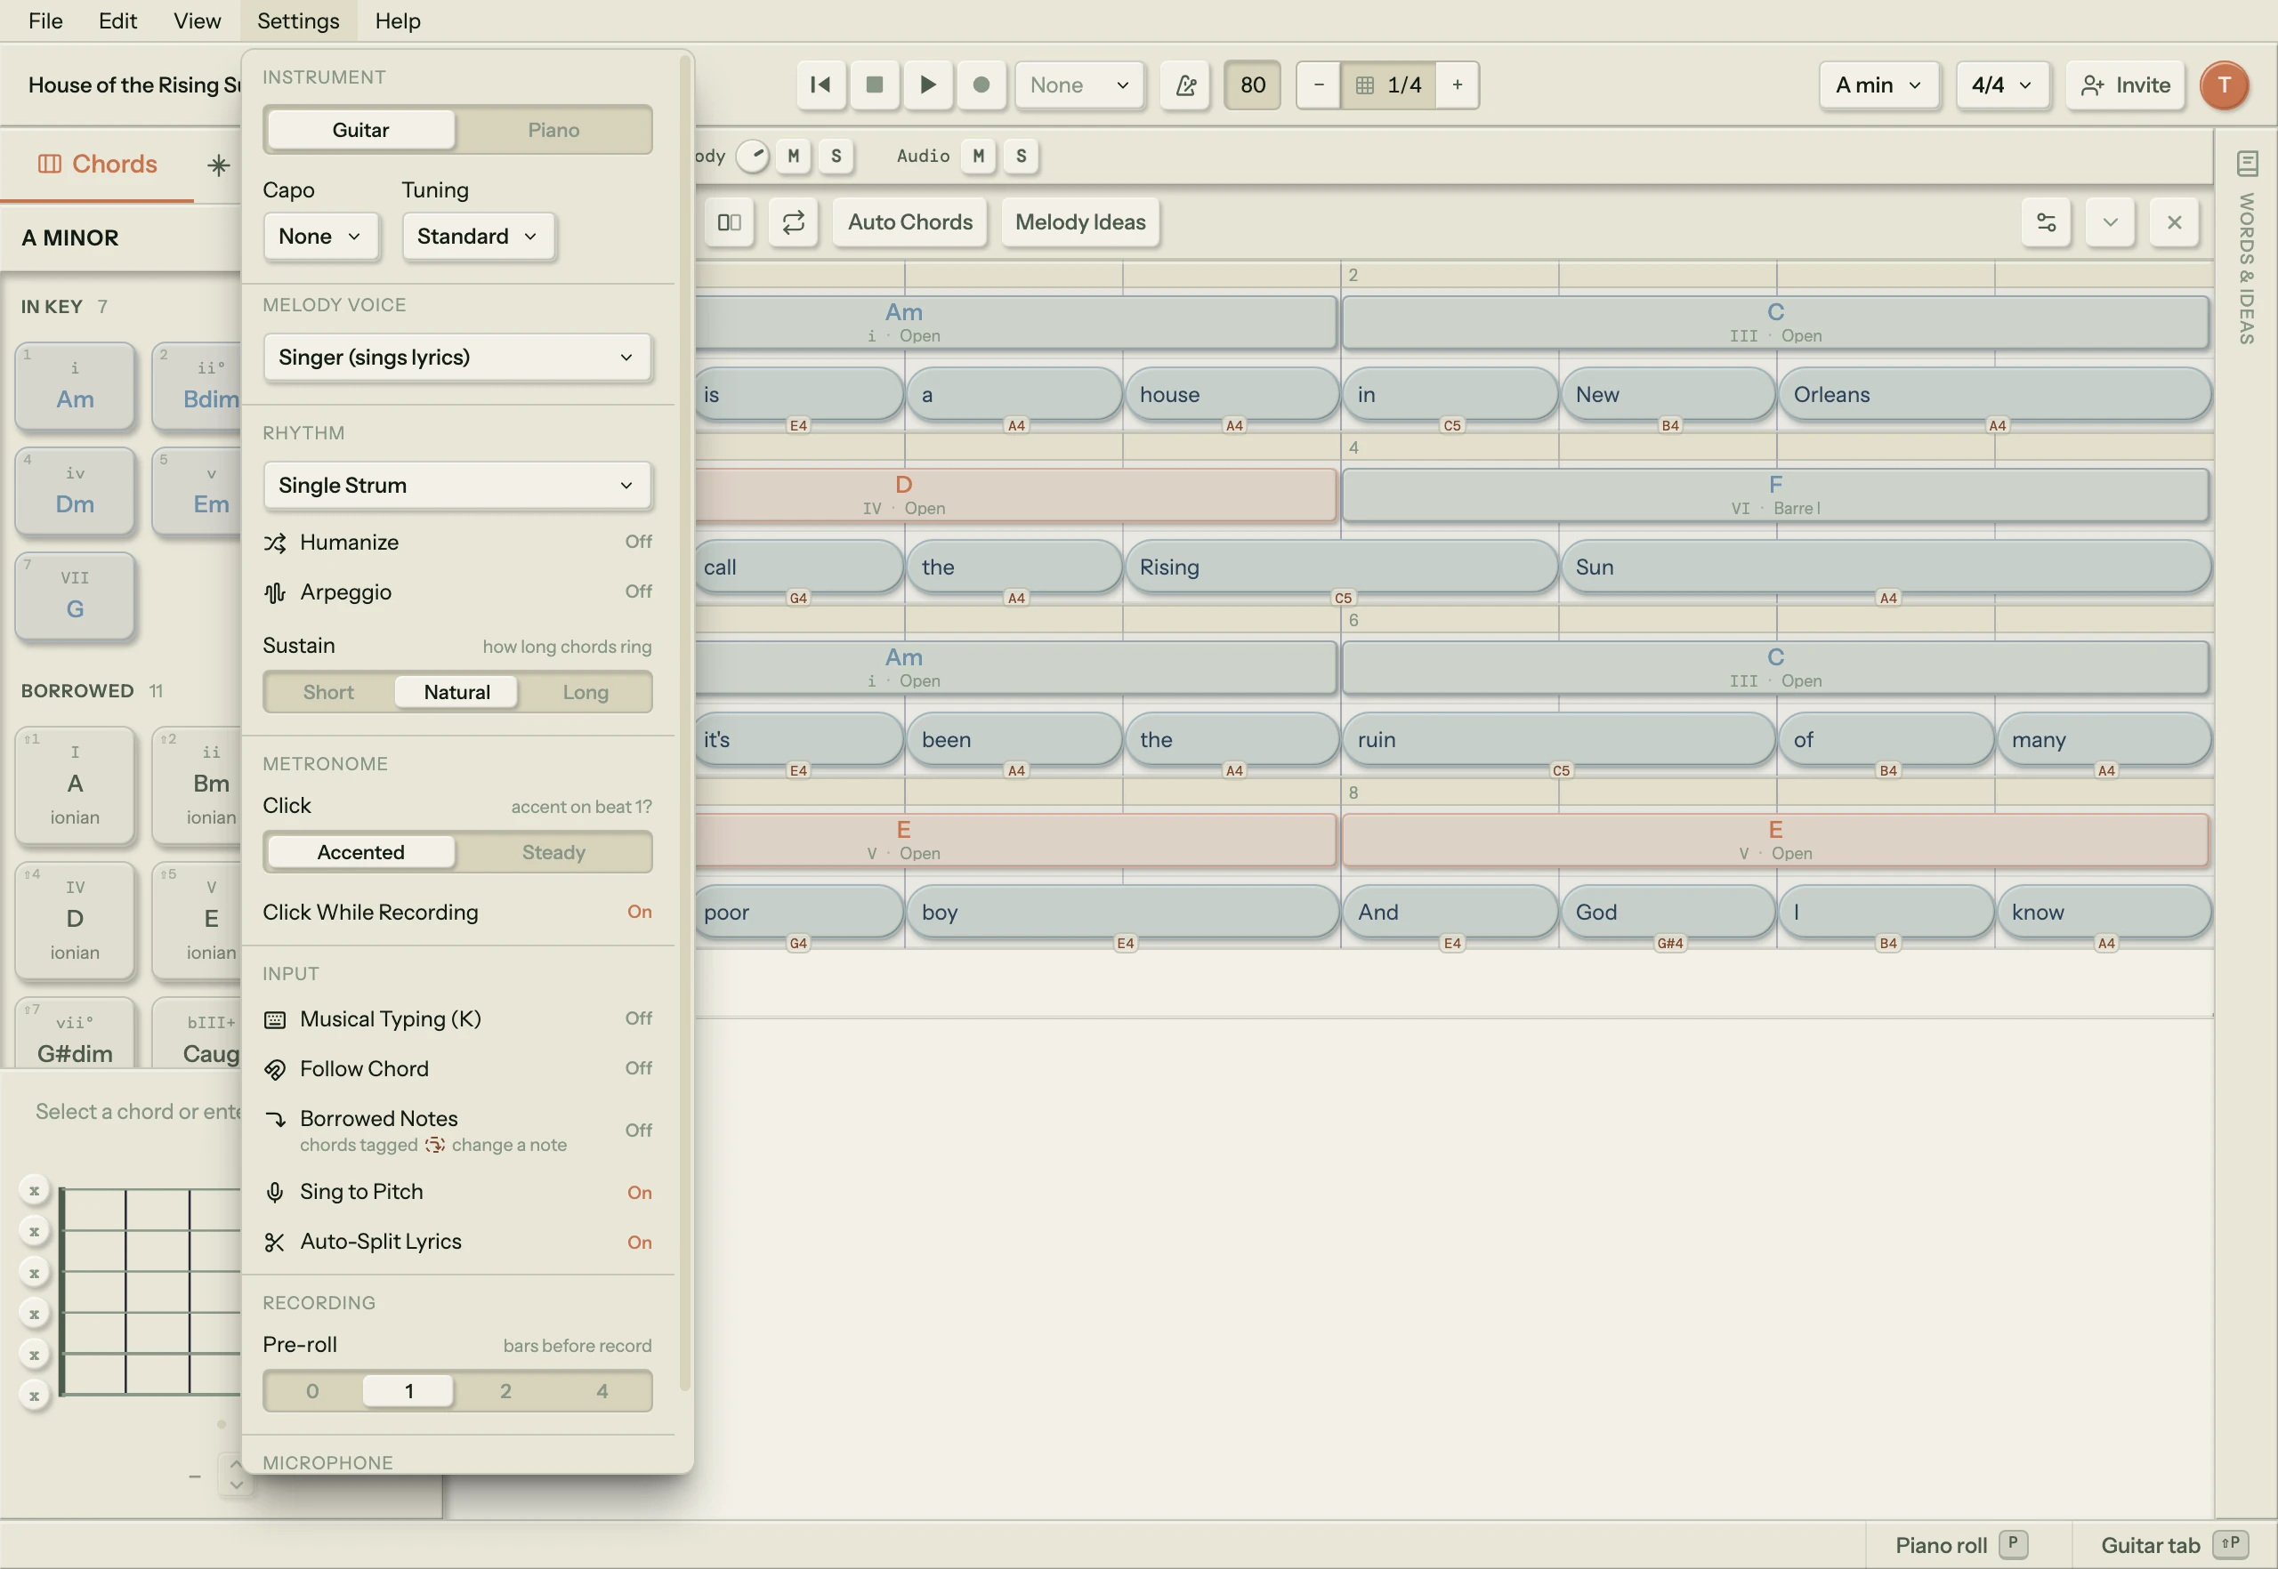The width and height of the screenshot is (2278, 1569).
Task: Click the grid icon beside 1/4
Action: (x=1364, y=85)
